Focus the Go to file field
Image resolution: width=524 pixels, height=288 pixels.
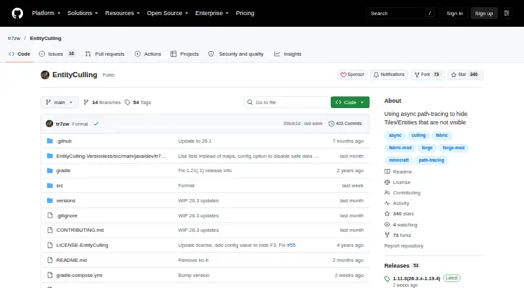[x=286, y=102]
